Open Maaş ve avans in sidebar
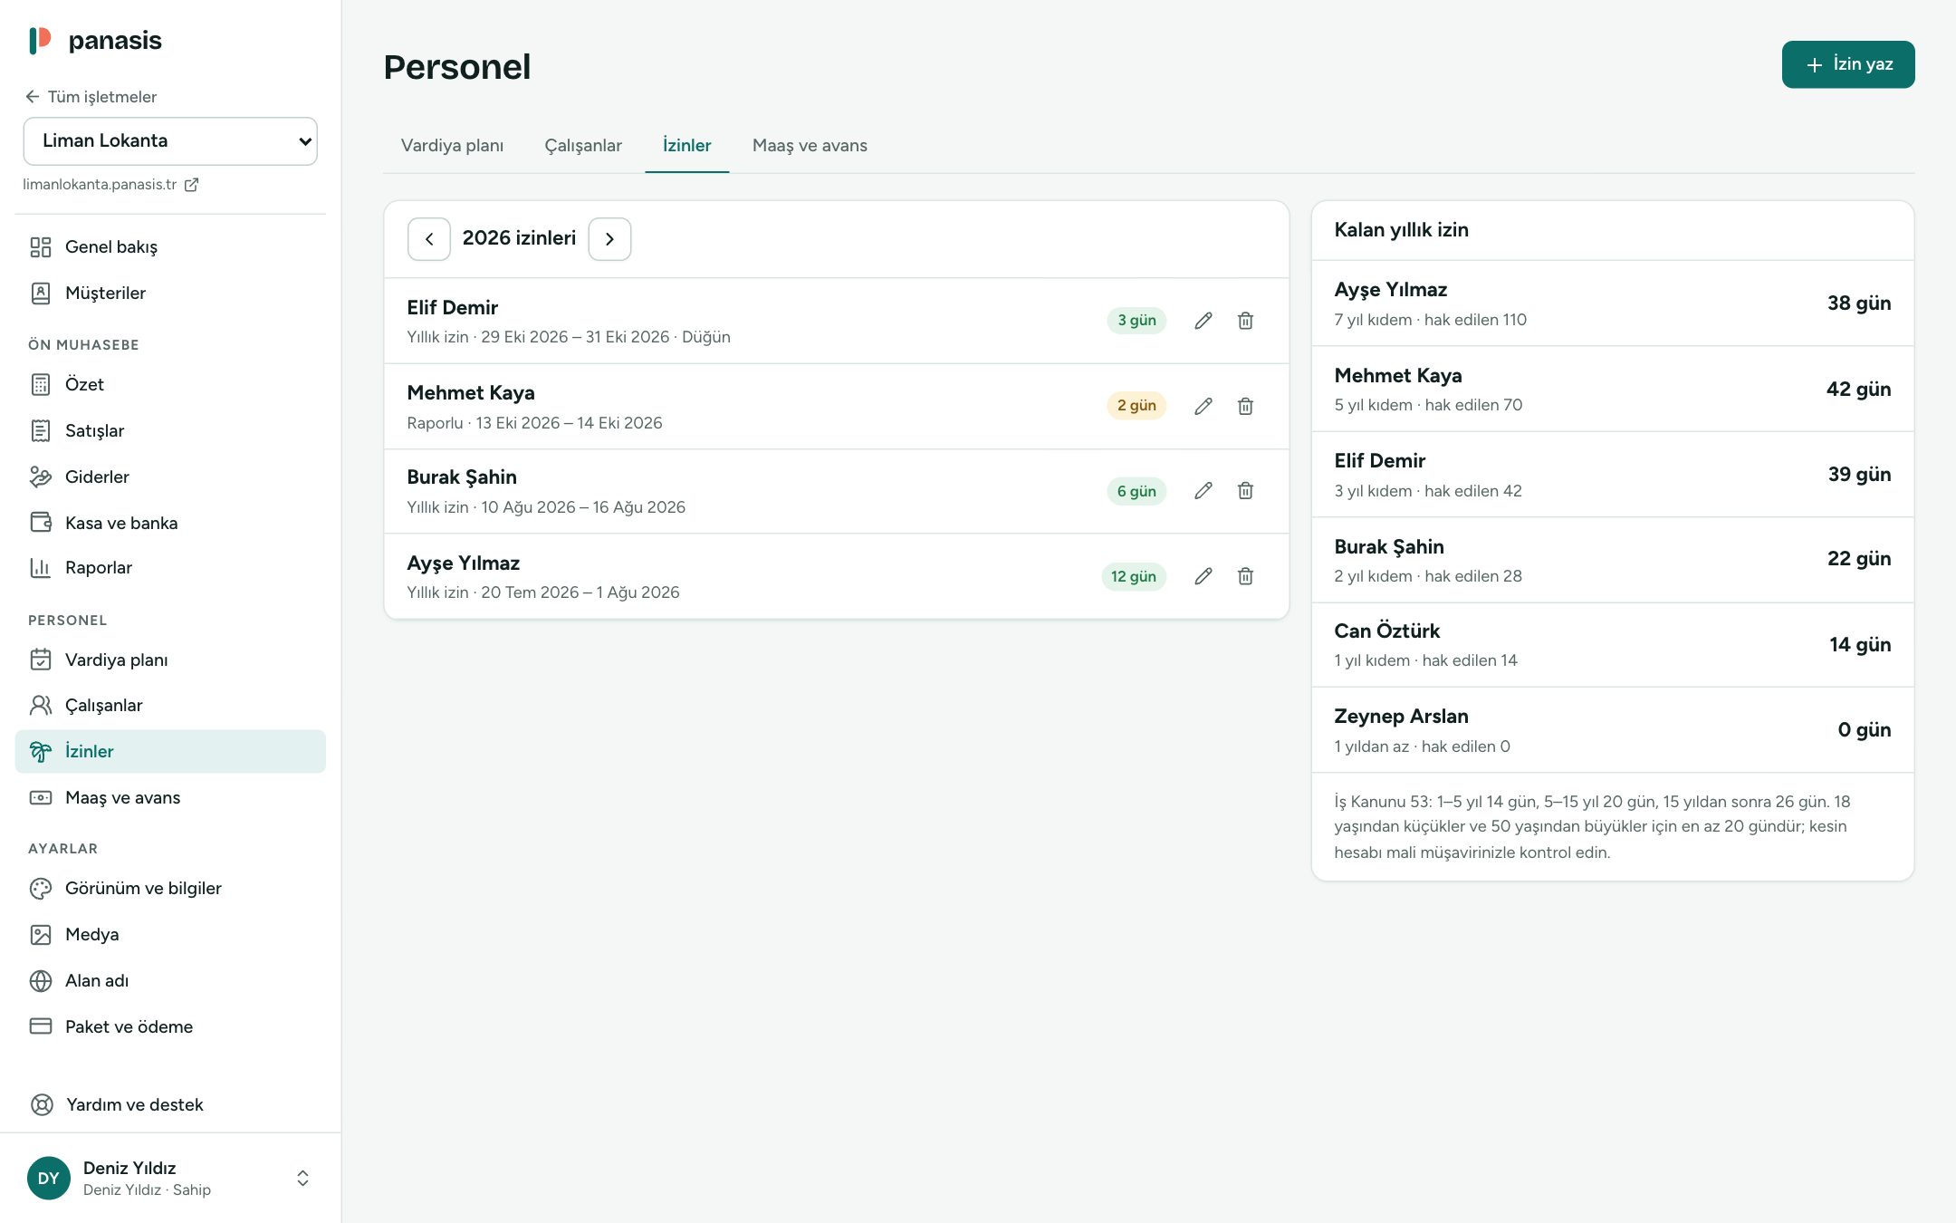 click(x=170, y=798)
